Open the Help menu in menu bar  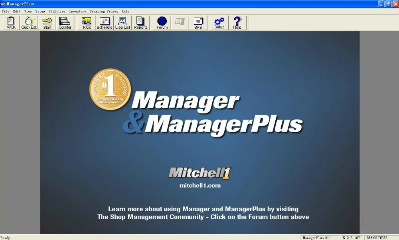coord(125,12)
